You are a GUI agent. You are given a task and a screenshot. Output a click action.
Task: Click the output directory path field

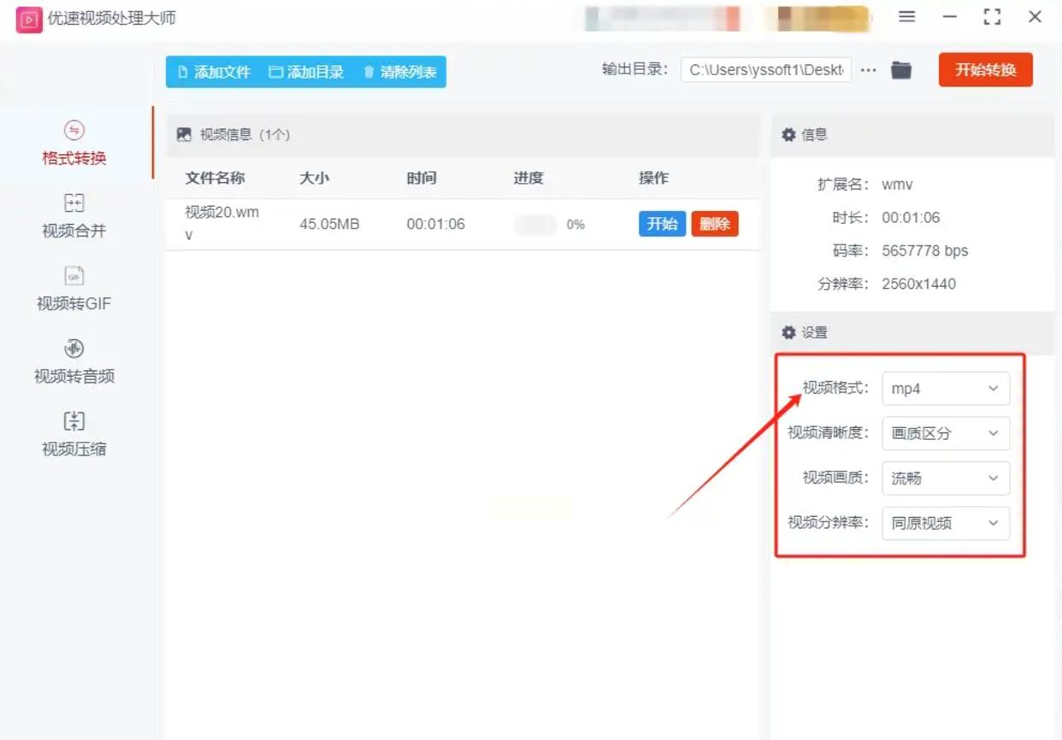click(x=766, y=70)
